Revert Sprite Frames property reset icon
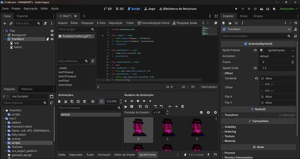The width and height of the screenshot is (300, 159). [255, 50]
